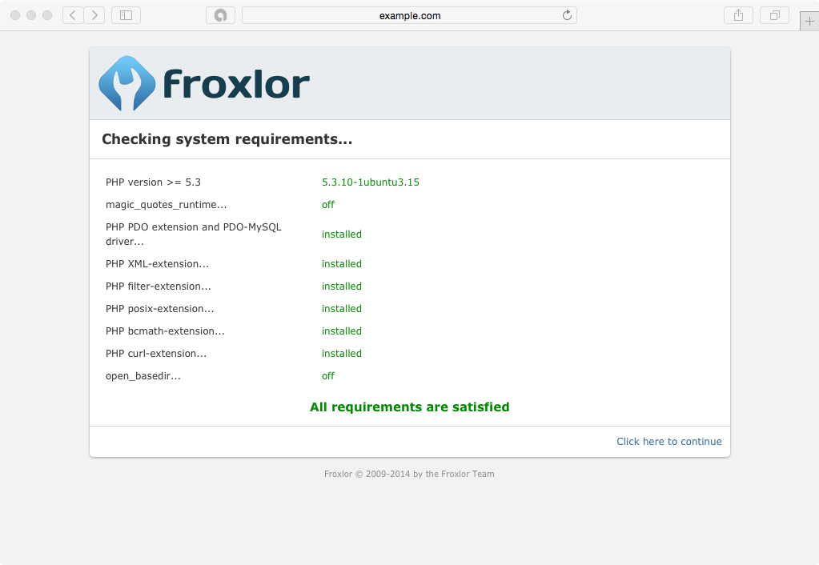
Task: Click the 'off' value for open_basedir
Action: (328, 376)
